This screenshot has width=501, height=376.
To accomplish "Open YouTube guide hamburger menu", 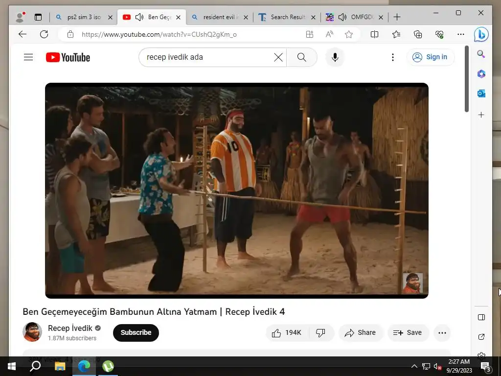I will click(28, 57).
